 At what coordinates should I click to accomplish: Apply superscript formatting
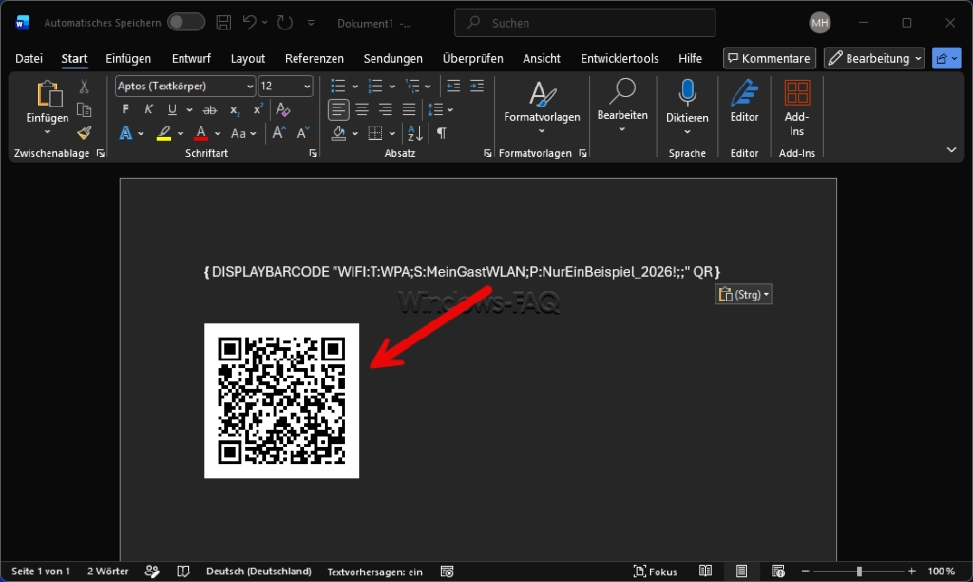coord(258,110)
